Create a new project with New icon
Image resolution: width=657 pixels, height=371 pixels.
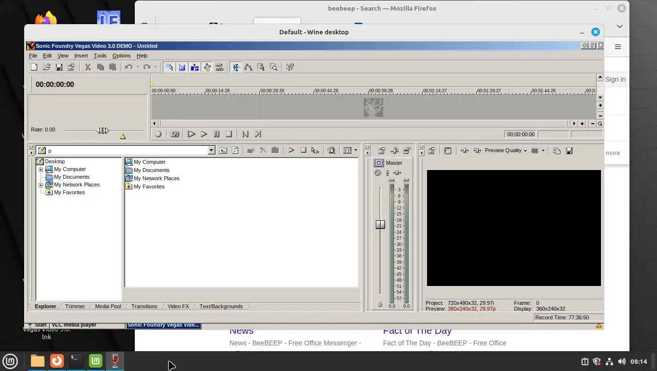click(x=34, y=67)
